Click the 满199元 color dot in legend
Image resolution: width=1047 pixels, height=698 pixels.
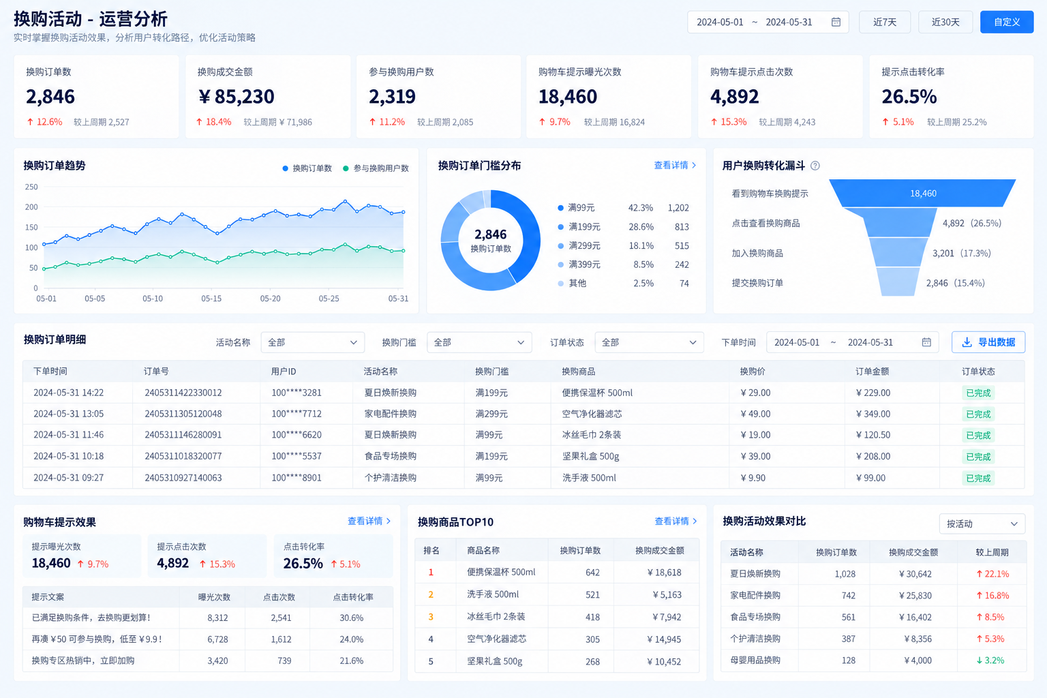click(561, 227)
